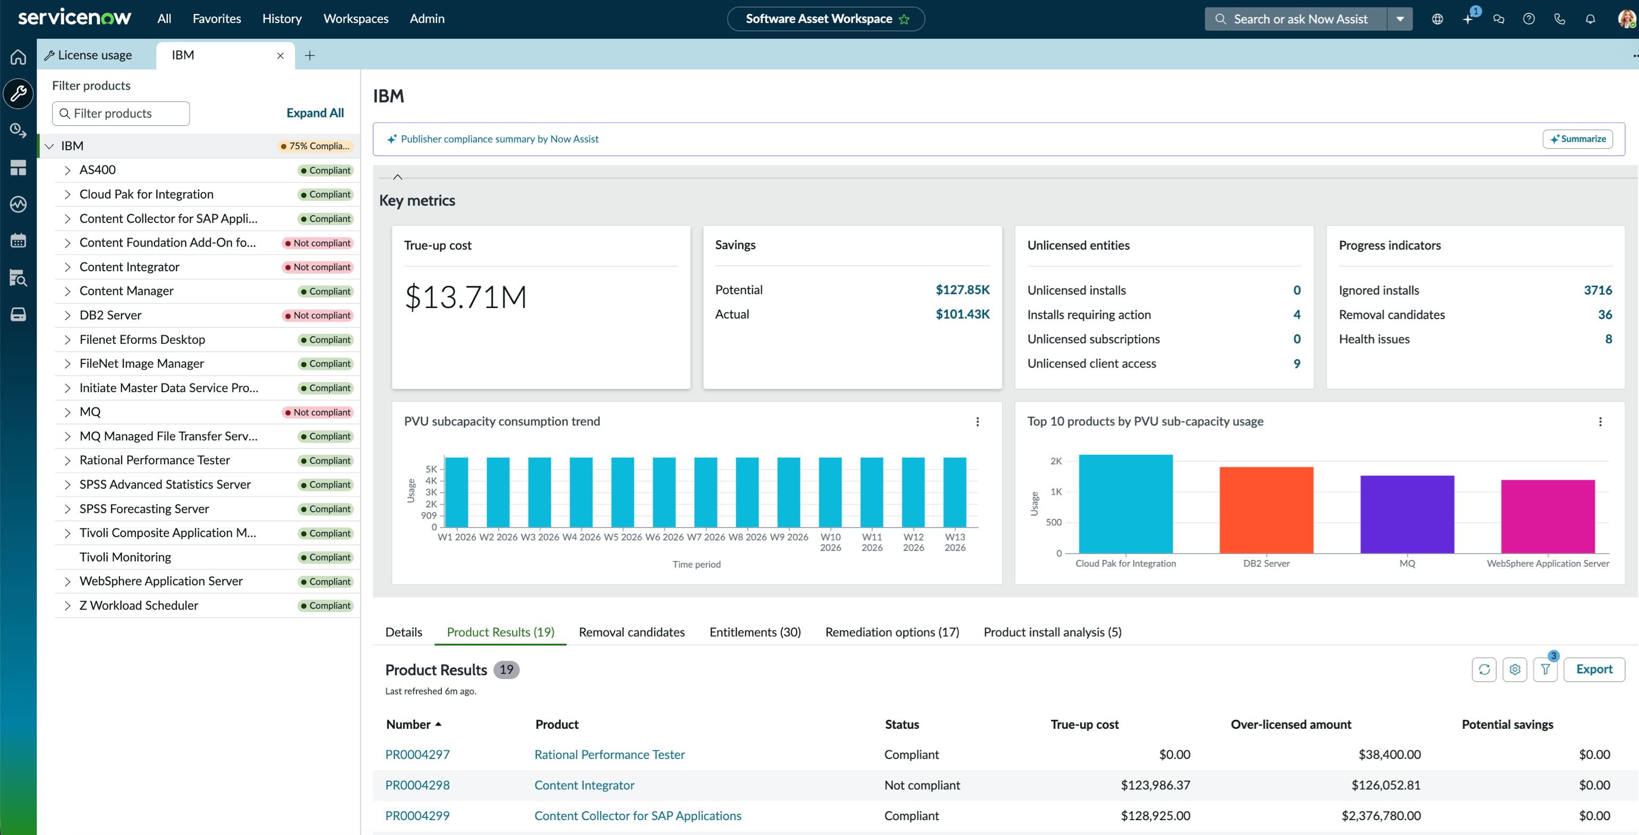Click the purple MQ chart bar

tap(1407, 514)
